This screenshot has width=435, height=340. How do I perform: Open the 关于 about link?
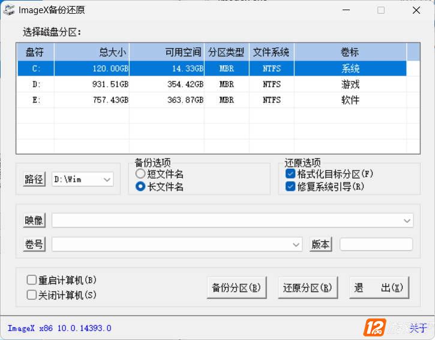418,328
